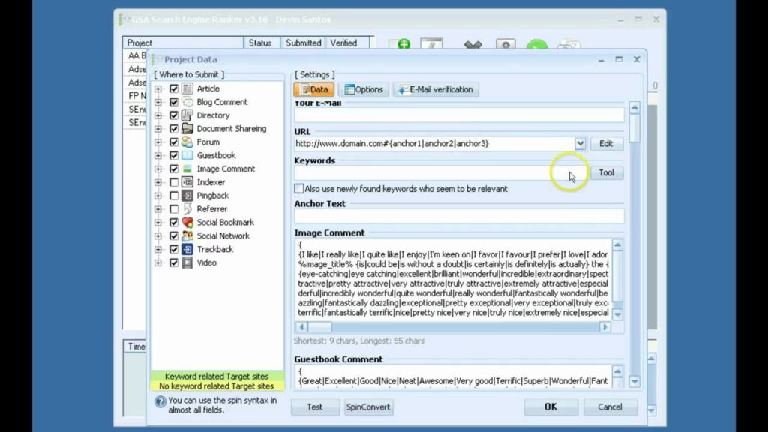Click the green start button in main window
The height and width of the screenshot is (432, 768).
[537, 45]
